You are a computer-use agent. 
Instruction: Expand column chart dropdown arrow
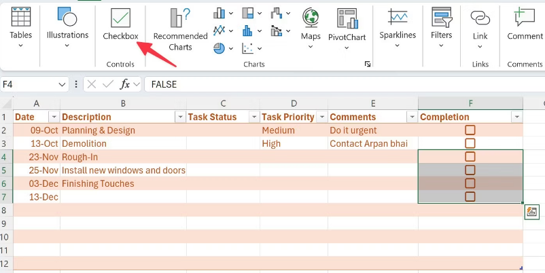point(231,13)
